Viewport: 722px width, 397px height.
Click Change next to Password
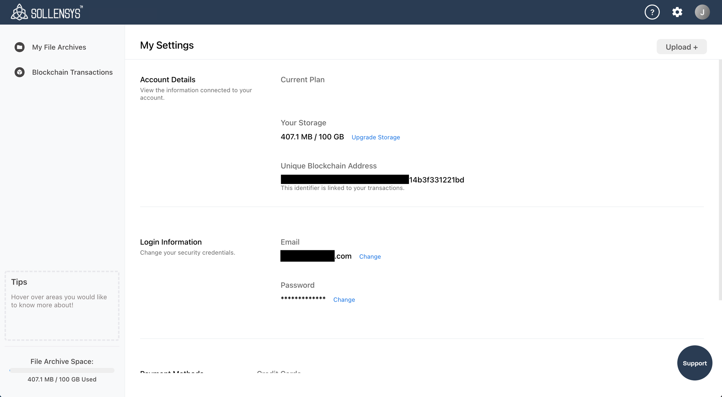click(x=344, y=300)
